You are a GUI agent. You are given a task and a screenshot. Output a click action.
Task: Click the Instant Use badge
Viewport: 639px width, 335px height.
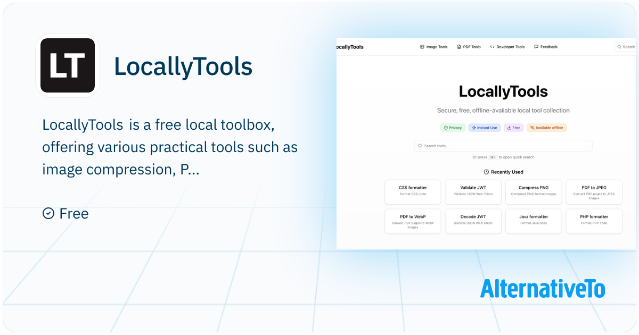pyautogui.click(x=485, y=128)
